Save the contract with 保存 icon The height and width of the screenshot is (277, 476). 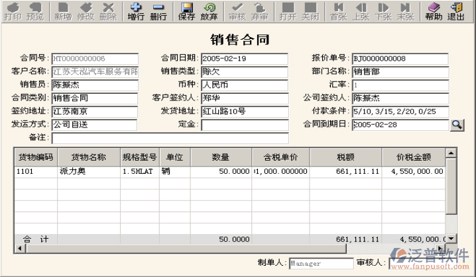[187, 11]
